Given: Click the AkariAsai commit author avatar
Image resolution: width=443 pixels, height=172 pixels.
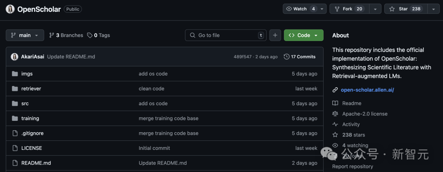Looking at the screenshot, I should (x=14, y=57).
